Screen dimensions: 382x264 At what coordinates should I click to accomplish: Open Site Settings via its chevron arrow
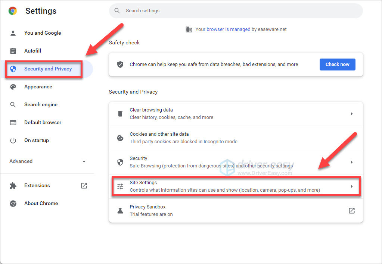tap(351, 186)
